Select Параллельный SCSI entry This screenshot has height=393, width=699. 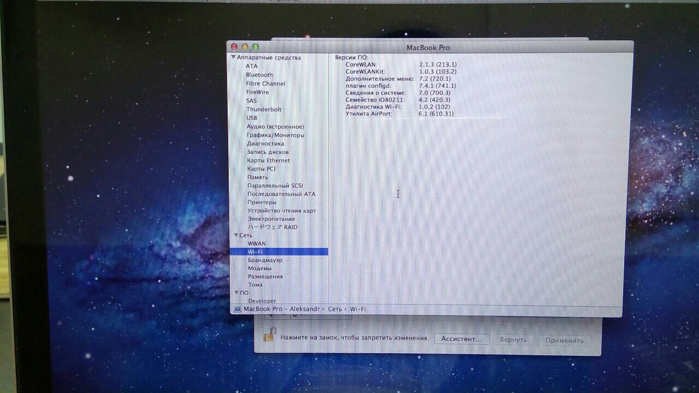275,186
